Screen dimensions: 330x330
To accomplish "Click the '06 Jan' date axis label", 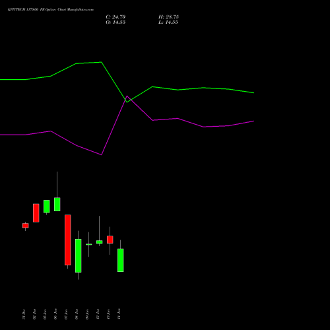I will (x=55, y=314).
